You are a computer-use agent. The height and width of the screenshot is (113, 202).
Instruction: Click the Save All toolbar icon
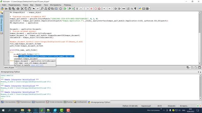coord(13,8)
